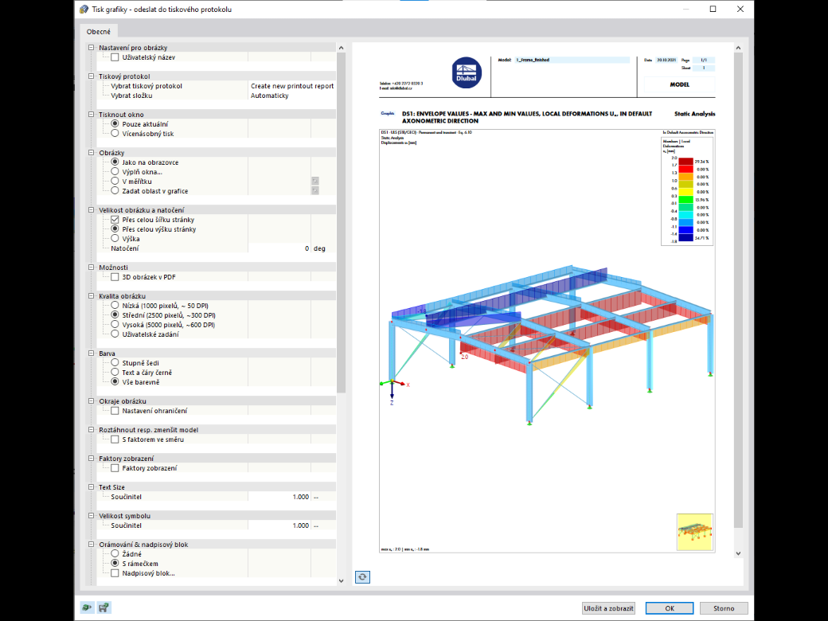This screenshot has width=828, height=621.
Task: Confirm with the OK button
Action: [x=670, y=608]
